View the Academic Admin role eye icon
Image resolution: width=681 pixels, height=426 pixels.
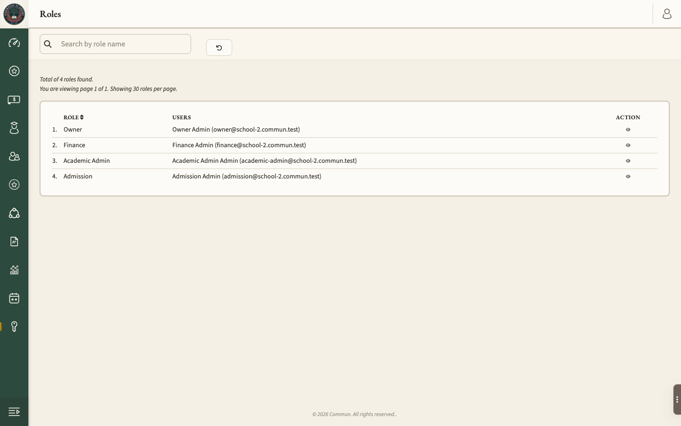(x=628, y=161)
